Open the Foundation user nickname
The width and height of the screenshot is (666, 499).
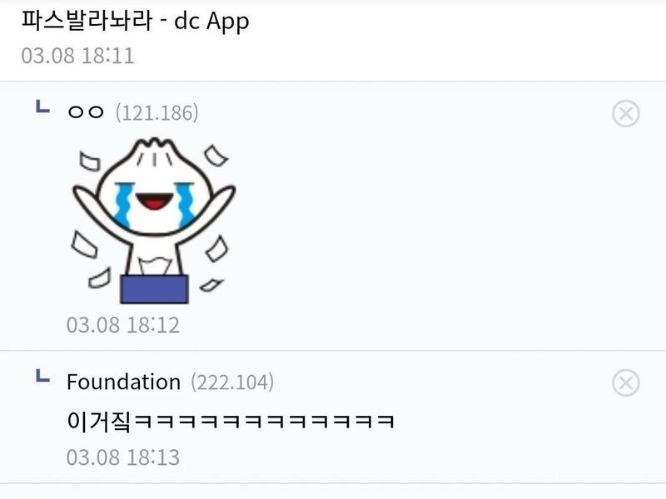tap(123, 382)
